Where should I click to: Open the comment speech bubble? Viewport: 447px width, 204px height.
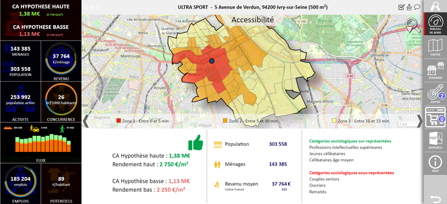(x=417, y=7)
